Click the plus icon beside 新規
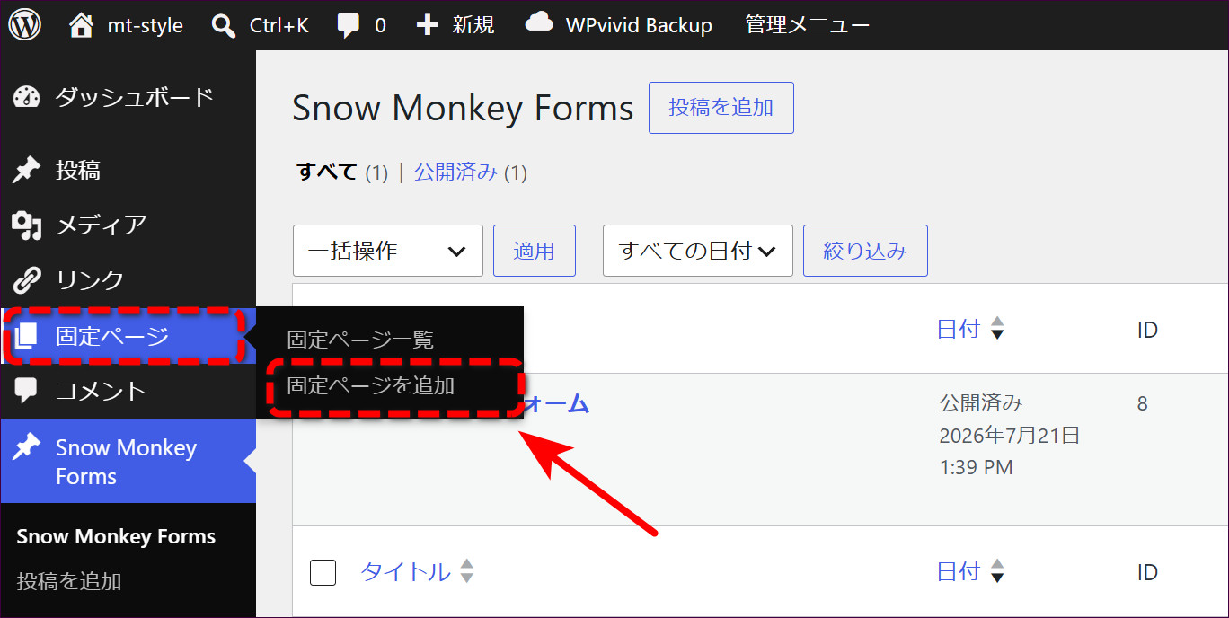The image size is (1229, 618). [428, 25]
